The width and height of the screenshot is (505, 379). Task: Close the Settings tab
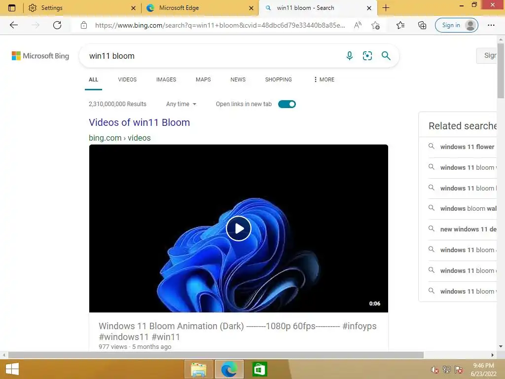pos(133,8)
